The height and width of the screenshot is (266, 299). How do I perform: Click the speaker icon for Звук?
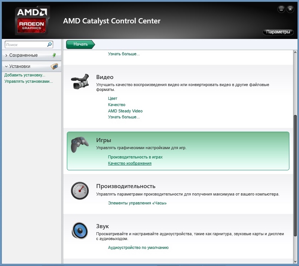point(80,231)
